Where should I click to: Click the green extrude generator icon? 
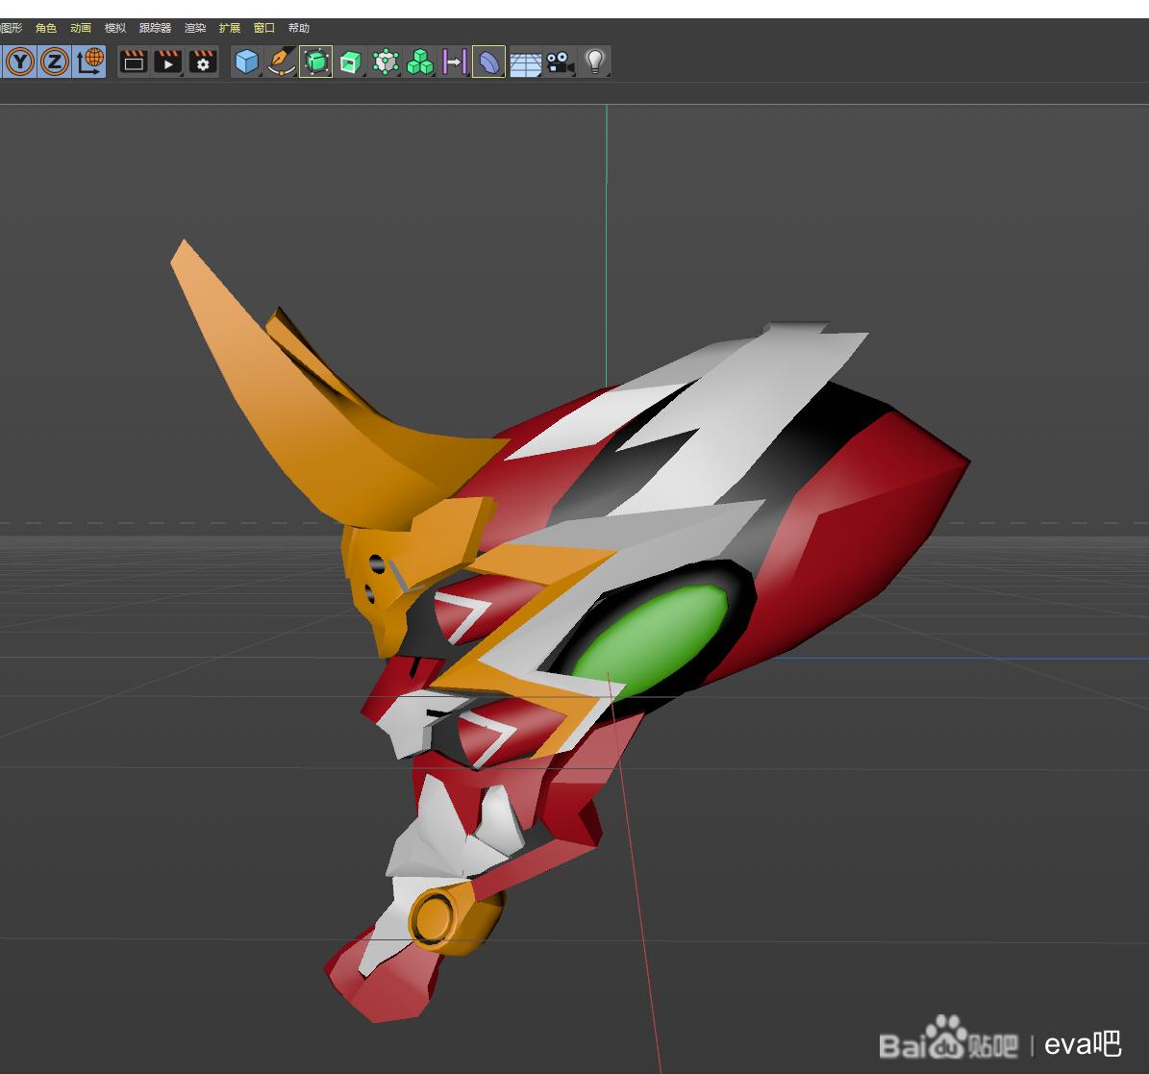pos(350,62)
